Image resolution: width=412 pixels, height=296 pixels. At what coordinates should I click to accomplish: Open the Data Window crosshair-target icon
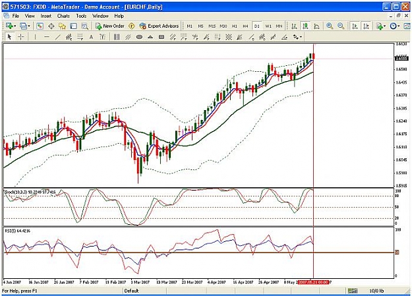coord(51,26)
